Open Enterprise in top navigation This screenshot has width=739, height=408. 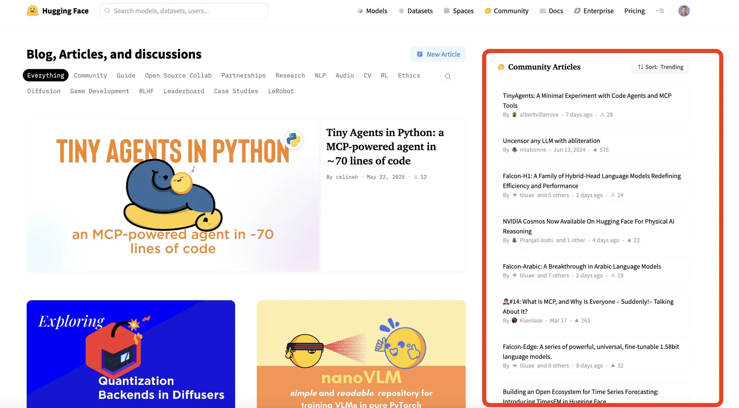(x=594, y=11)
